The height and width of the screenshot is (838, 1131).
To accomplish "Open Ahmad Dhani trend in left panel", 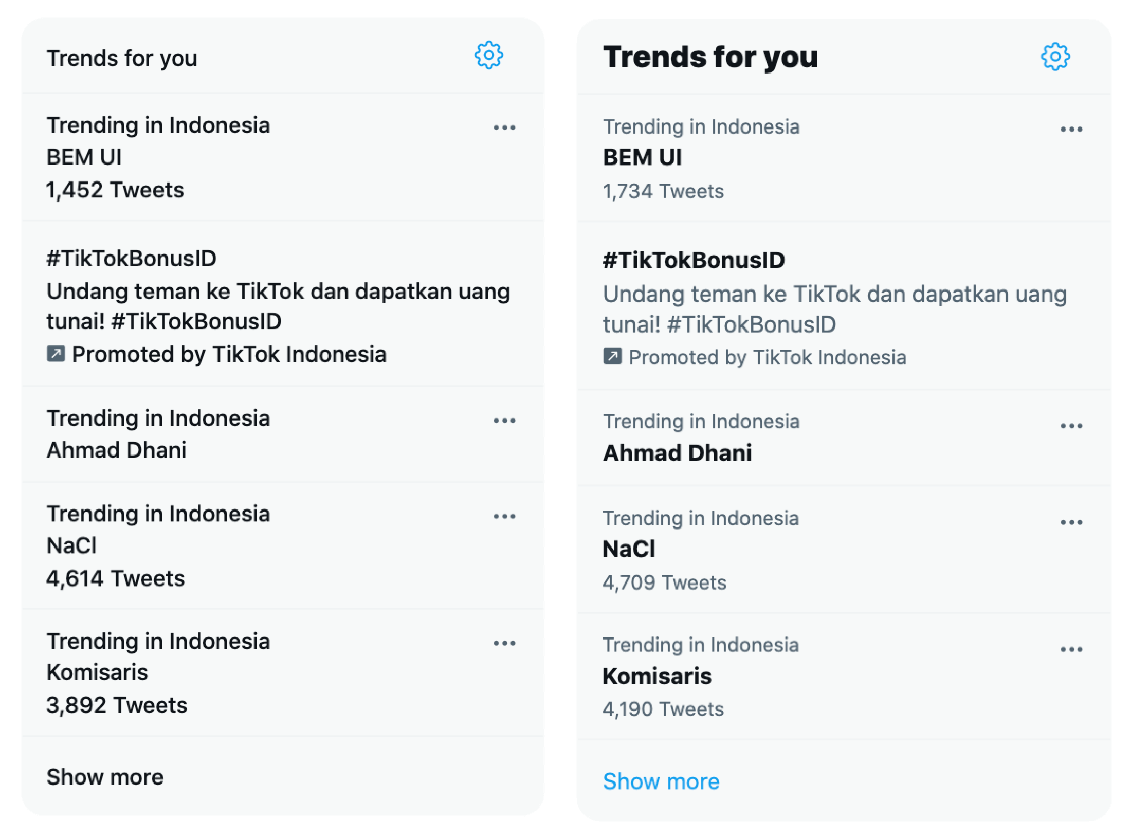I will tap(116, 450).
